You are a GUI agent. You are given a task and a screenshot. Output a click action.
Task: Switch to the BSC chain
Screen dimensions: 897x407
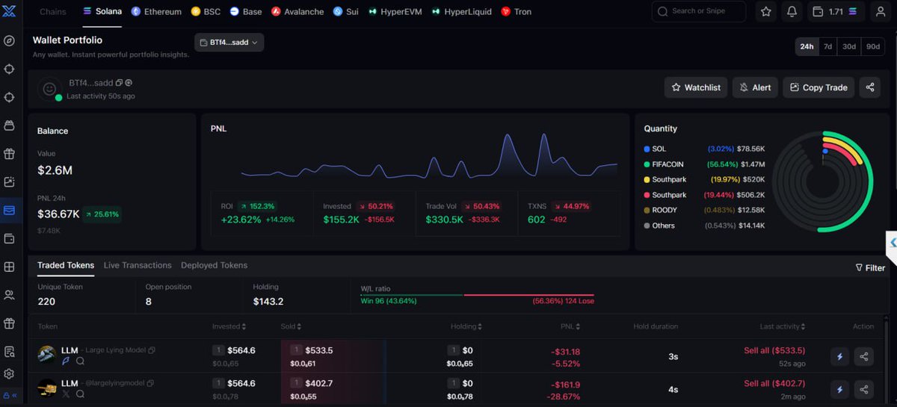pos(206,12)
